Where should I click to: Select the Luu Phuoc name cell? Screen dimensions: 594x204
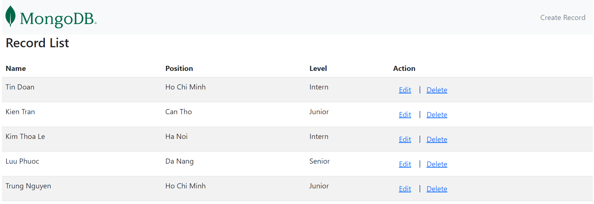tap(22, 161)
